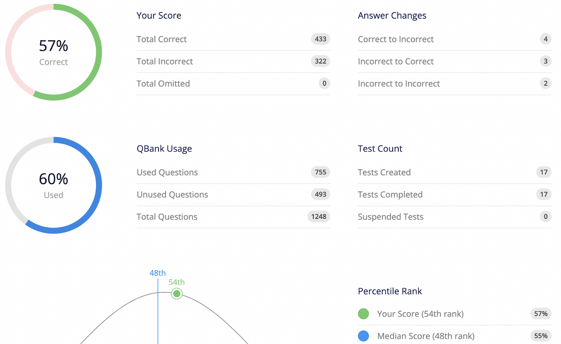Viewport: 561px width, 344px height.
Task: Select the green 54th percentile marker on curve
Action: click(x=176, y=294)
